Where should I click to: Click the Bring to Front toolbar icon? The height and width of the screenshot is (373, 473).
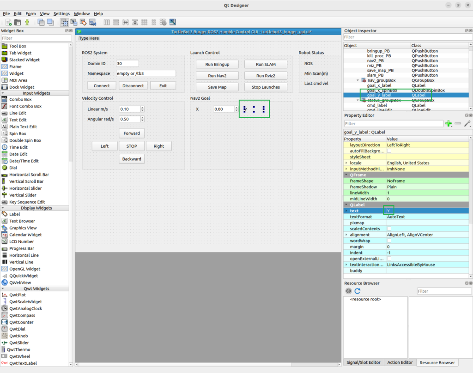(x=50, y=22)
